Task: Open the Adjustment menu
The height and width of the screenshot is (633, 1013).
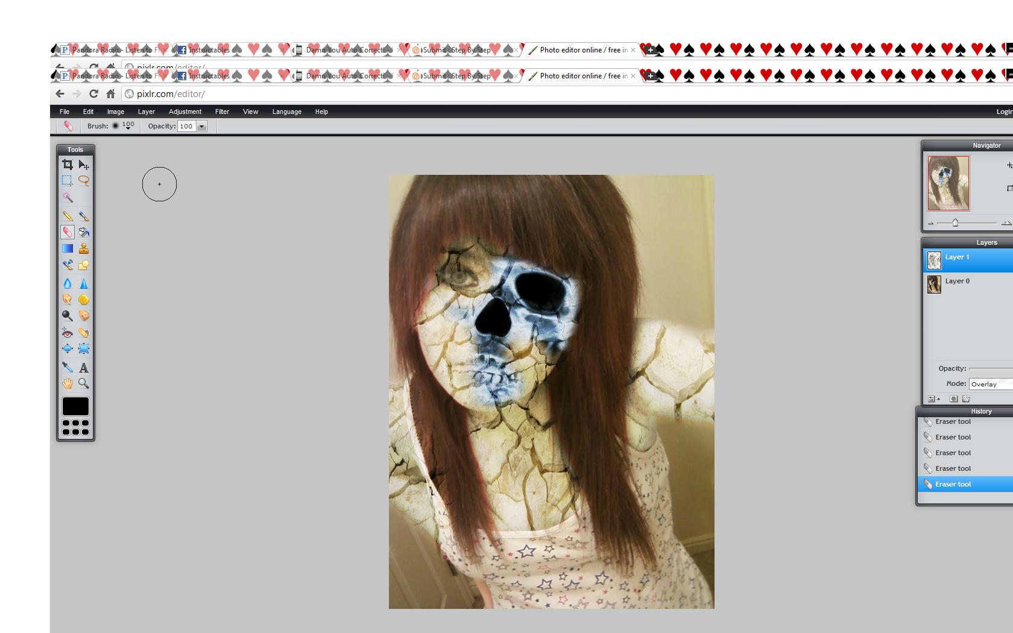Action: coord(185,112)
